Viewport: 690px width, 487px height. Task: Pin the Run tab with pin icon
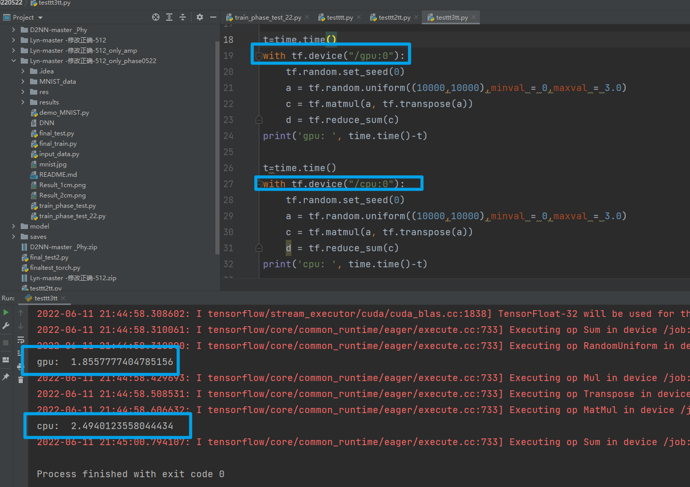click(x=6, y=377)
